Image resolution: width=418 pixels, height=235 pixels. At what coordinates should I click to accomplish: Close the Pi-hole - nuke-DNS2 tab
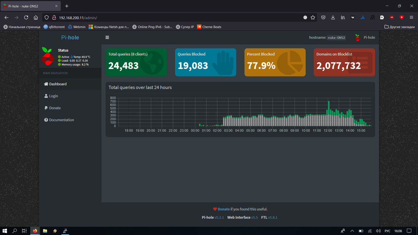[56, 6]
